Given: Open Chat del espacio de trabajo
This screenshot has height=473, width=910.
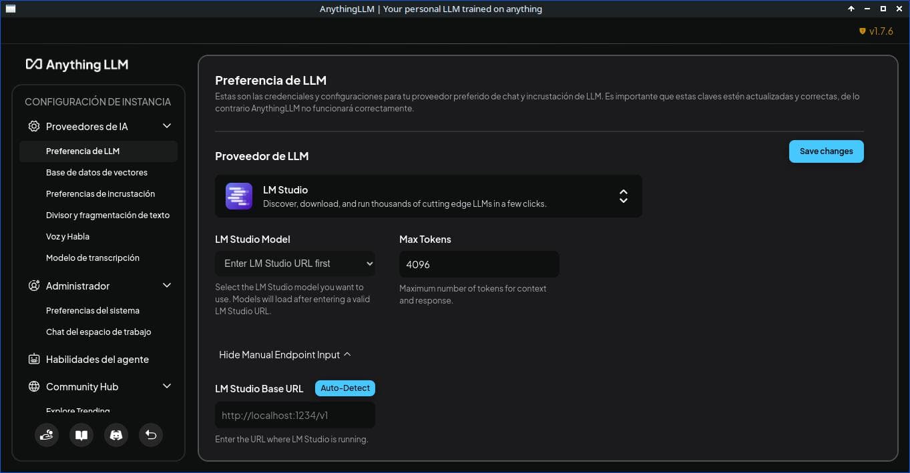Looking at the screenshot, I should click(99, 332).
